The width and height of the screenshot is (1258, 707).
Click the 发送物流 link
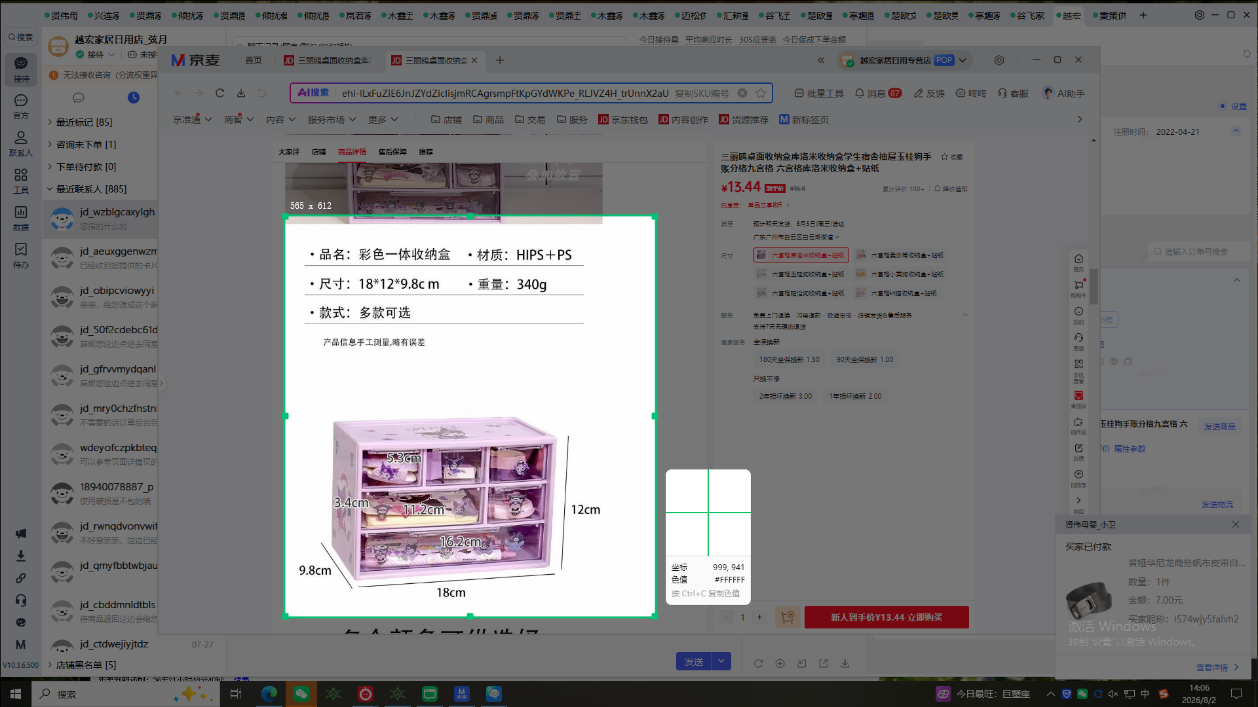pos(1217,505)
